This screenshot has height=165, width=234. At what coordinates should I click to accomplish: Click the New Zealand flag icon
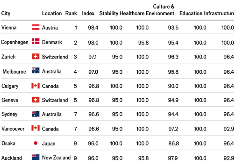click(36, 157)
